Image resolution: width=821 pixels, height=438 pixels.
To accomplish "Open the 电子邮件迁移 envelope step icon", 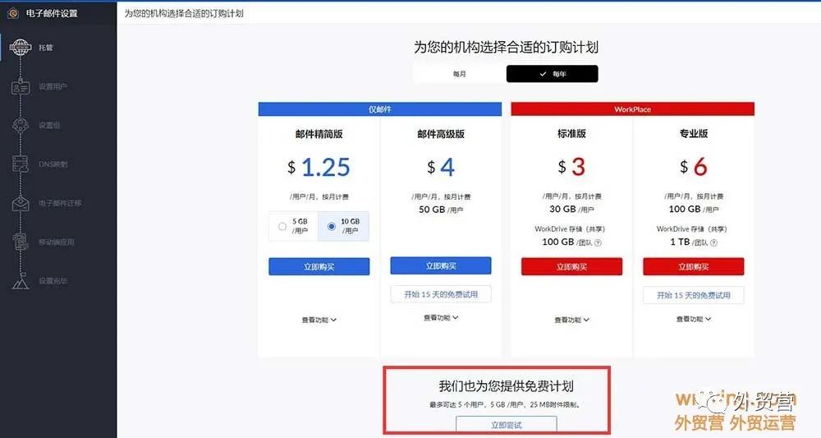I will pyautogui.click(x=21, y=203).
